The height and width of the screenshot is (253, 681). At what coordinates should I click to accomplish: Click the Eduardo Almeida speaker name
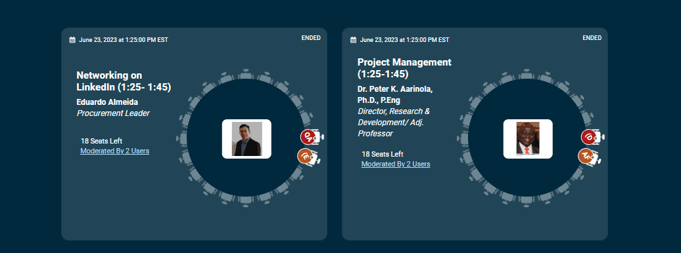[x=107, y=103]
